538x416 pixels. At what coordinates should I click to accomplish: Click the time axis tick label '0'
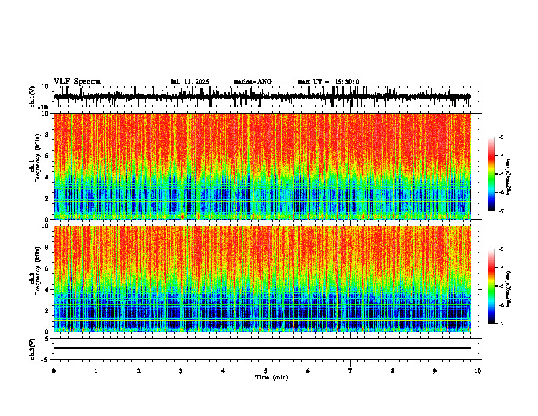point(54,371)
